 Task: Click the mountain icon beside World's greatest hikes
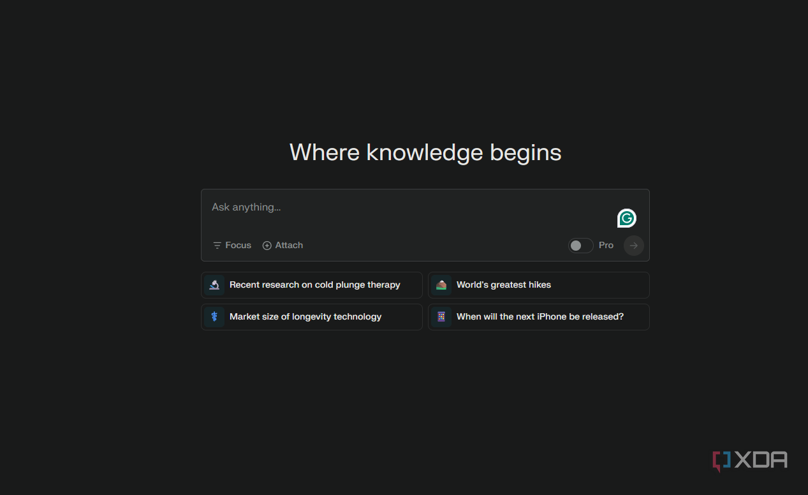(x=441, y=285)
